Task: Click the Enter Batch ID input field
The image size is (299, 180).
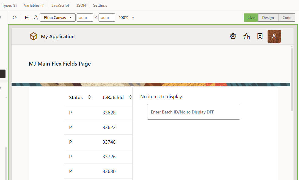Action: 193,112
